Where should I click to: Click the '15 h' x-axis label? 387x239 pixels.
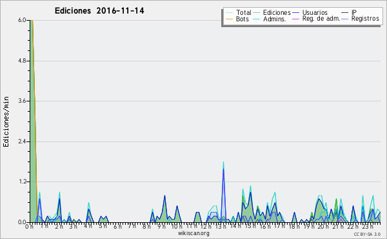[x=250, y=226]
